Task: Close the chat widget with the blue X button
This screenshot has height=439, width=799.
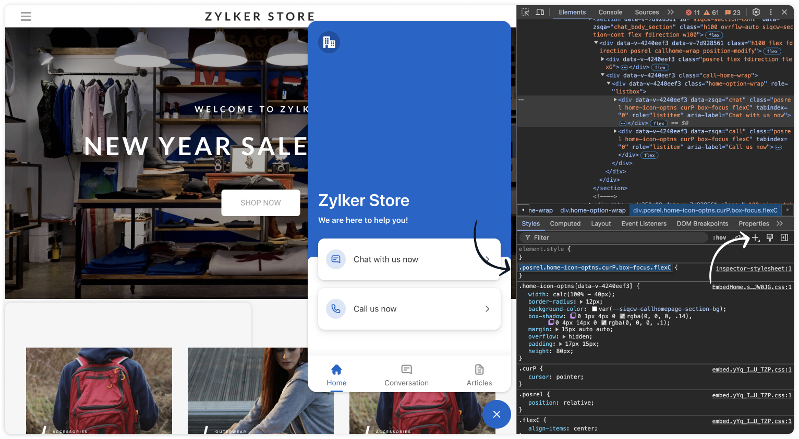Action: click(x=497, y=414)
